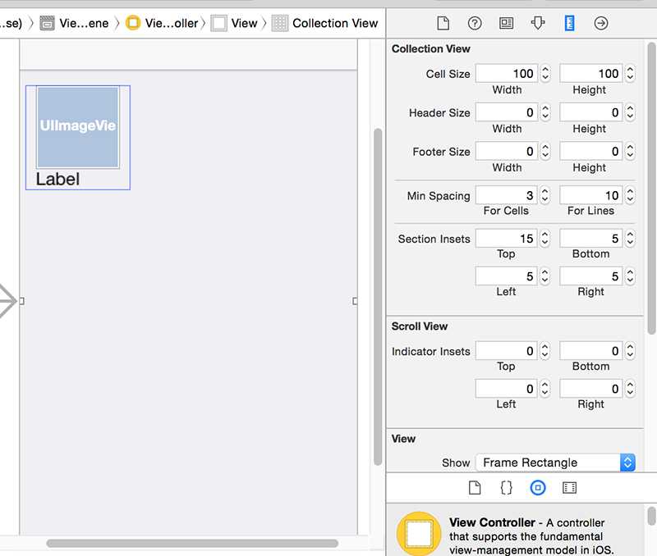Select the Label in the collection cell
This screenshot has height=556, width=657.
(57, 179)
